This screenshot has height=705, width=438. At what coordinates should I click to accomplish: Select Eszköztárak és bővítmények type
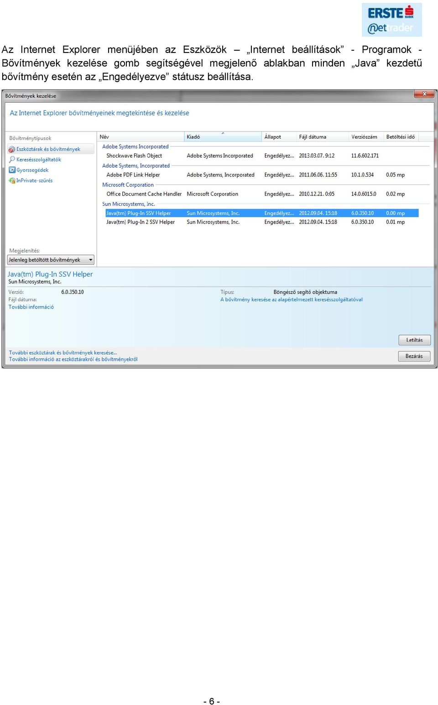pos(51,149)
